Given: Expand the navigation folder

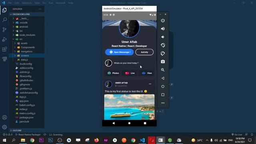Looking at the screenshot, I should pos(27,52).
